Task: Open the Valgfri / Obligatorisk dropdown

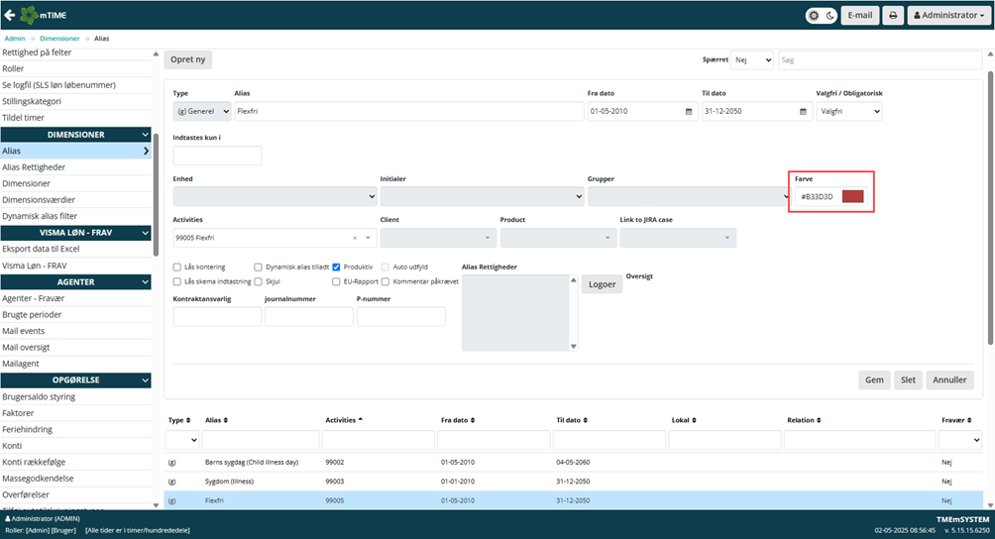Action: 848,111
